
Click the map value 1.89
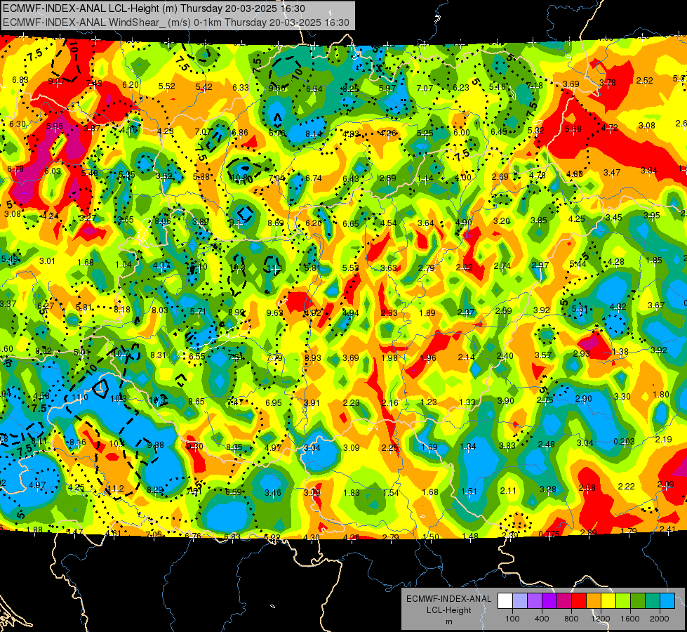(427, 312)
